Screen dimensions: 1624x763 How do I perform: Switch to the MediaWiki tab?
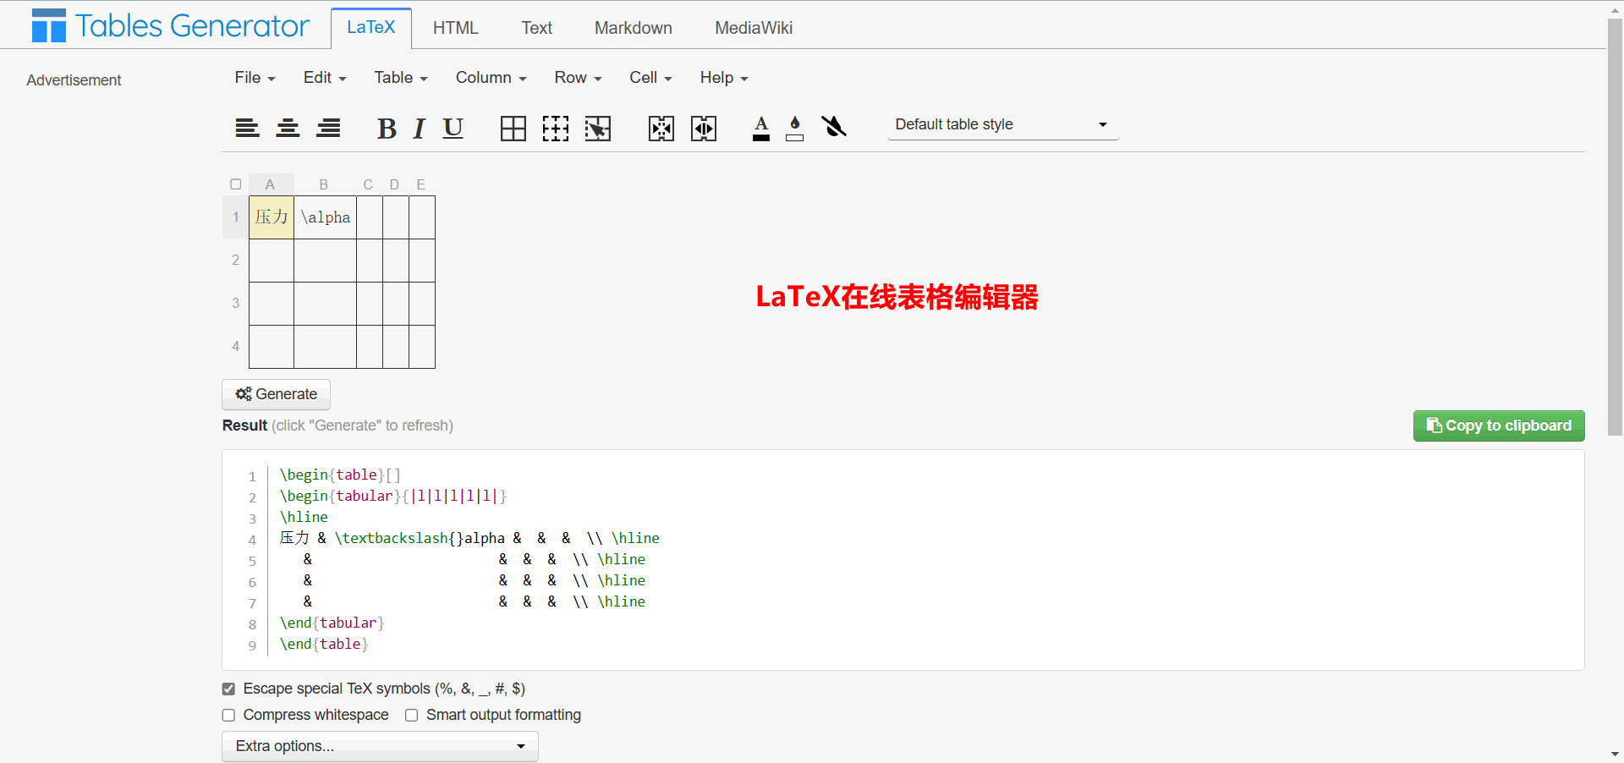pos(754,28)
